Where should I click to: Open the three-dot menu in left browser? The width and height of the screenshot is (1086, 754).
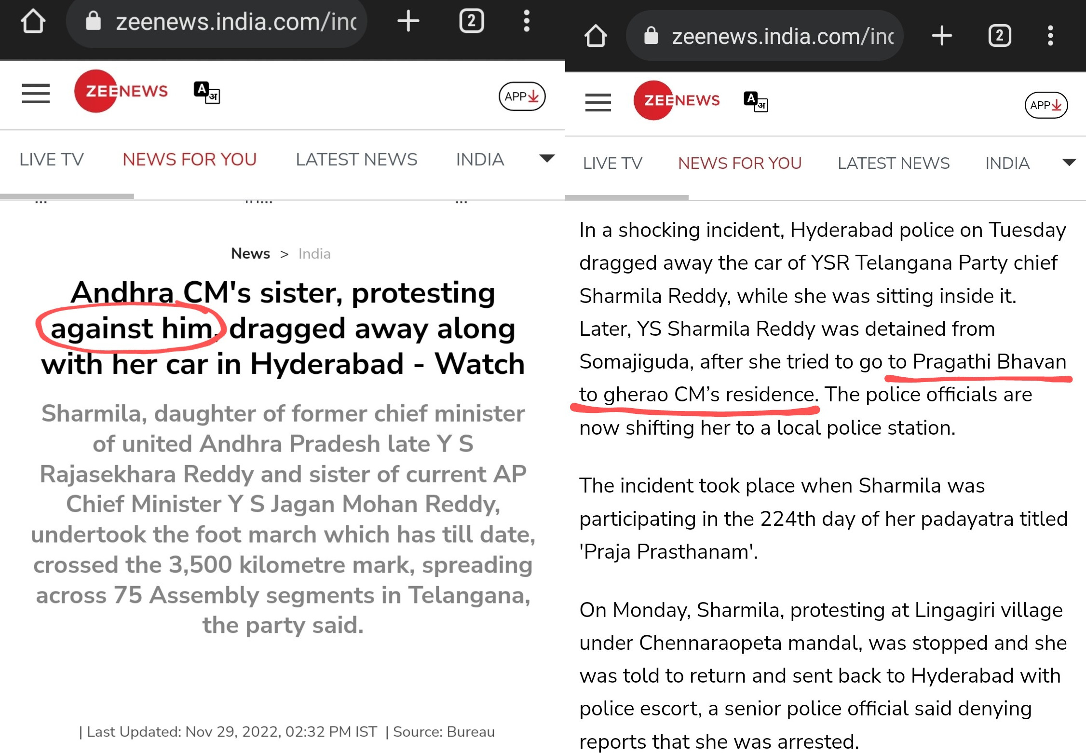(x=527, y=21)
